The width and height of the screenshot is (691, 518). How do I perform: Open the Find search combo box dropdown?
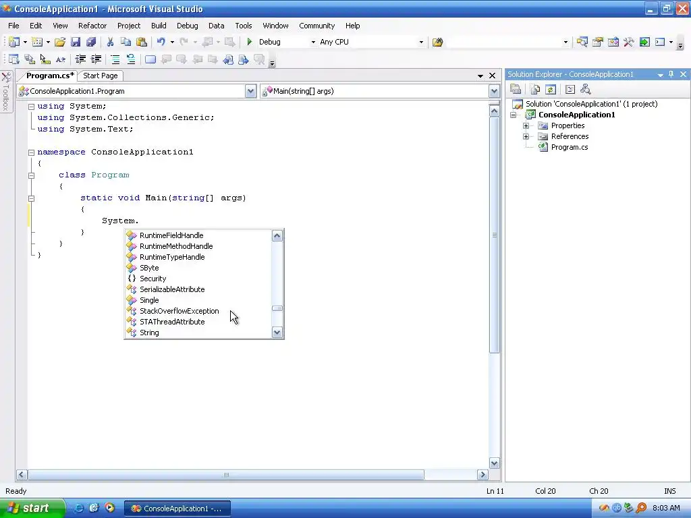coord(565,42)
